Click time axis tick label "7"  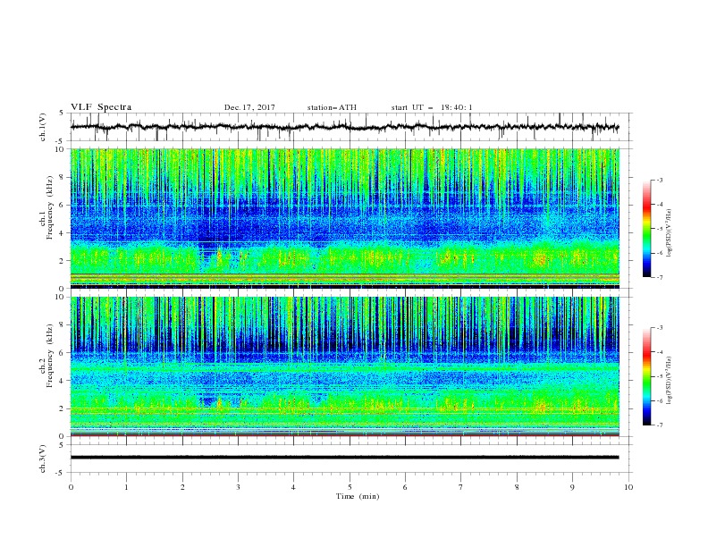461,487
